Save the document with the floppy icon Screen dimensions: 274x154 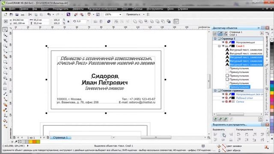point(17,15)
